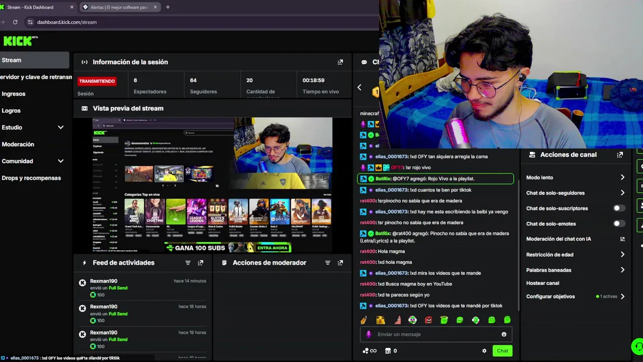Open the filter icon in Acciones de moderador
The width and height of the screenshot is (643, 362).
point(328,262)
